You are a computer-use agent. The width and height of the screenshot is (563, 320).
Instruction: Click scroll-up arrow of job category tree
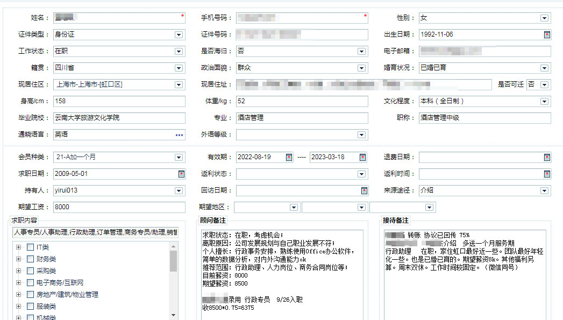(174, 246)
